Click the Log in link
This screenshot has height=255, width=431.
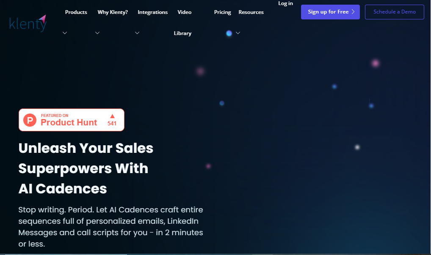tap(285, 3)
